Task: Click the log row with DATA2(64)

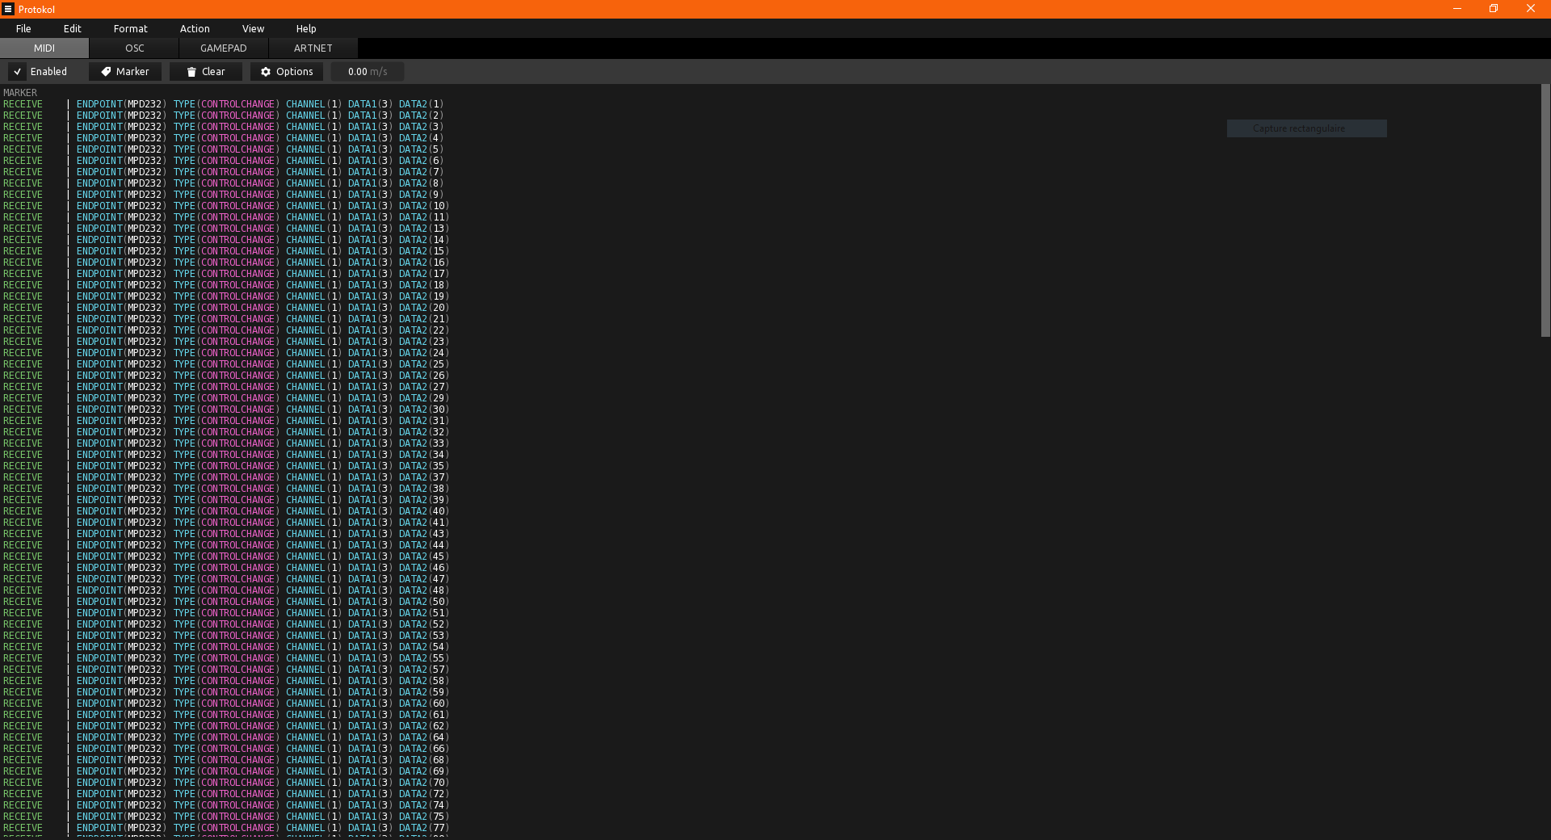Action: click(x=226, y=737)
